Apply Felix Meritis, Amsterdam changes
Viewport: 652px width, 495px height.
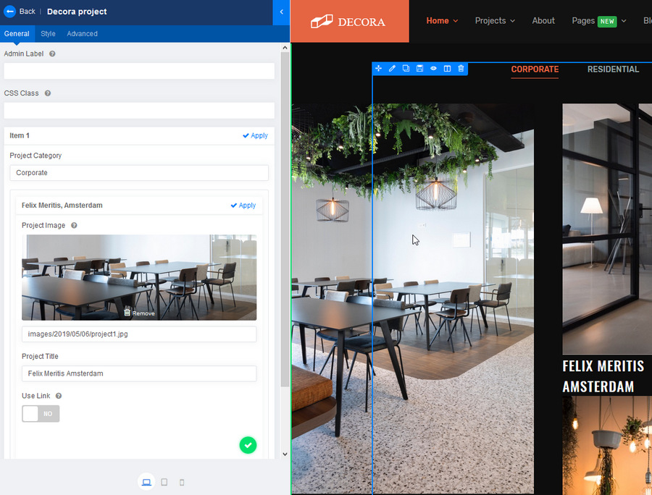click(x=243, y=205)
